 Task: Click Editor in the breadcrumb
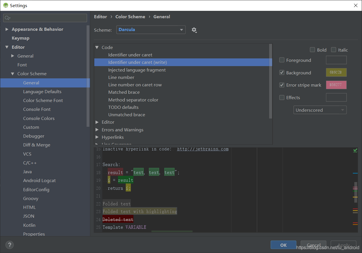tap(101, 17)
